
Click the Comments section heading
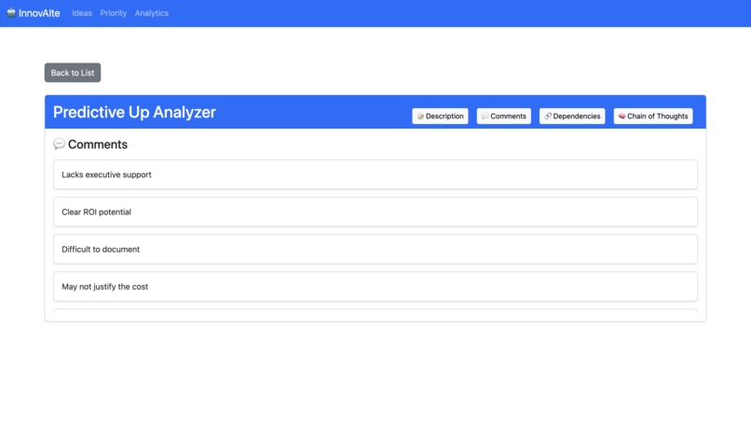point(90,144)
